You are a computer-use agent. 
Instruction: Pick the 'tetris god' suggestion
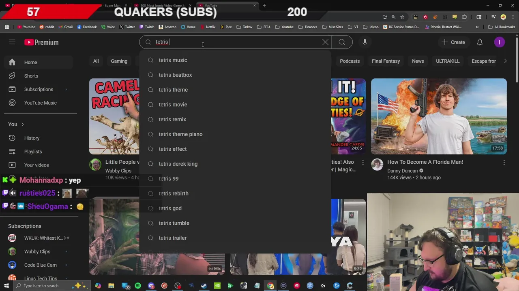pos(235,208)
